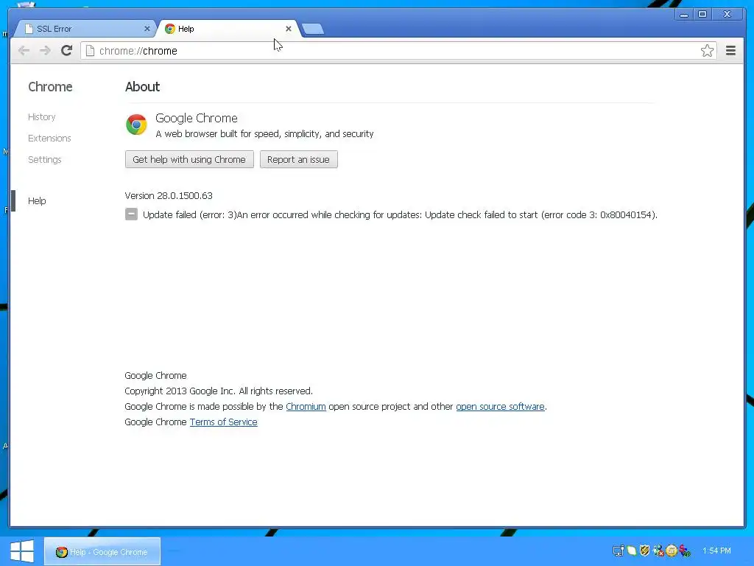Screen dimensions: 754x566
Task: Open the Chromium link
Action: 306,406
